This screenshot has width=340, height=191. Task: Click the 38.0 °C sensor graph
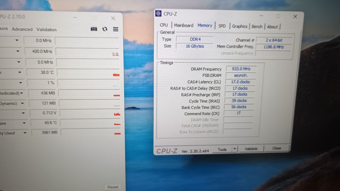pyautogui.click(x=89, y=73)
